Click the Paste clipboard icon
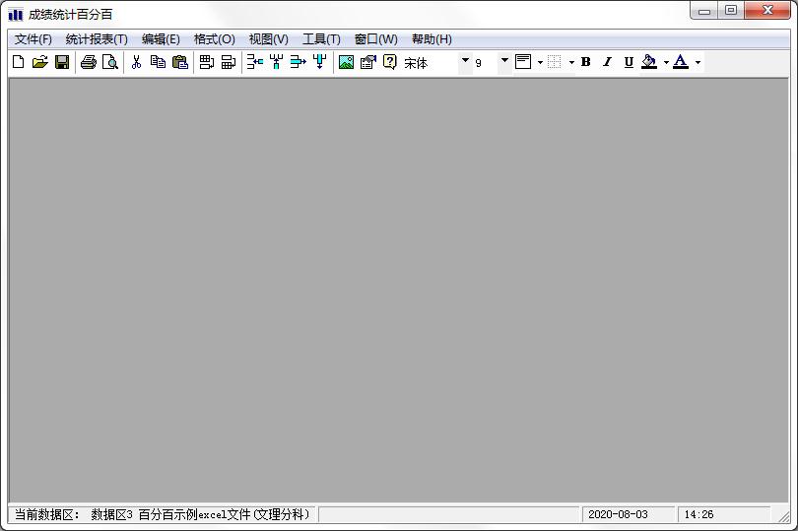 [179, 62]
